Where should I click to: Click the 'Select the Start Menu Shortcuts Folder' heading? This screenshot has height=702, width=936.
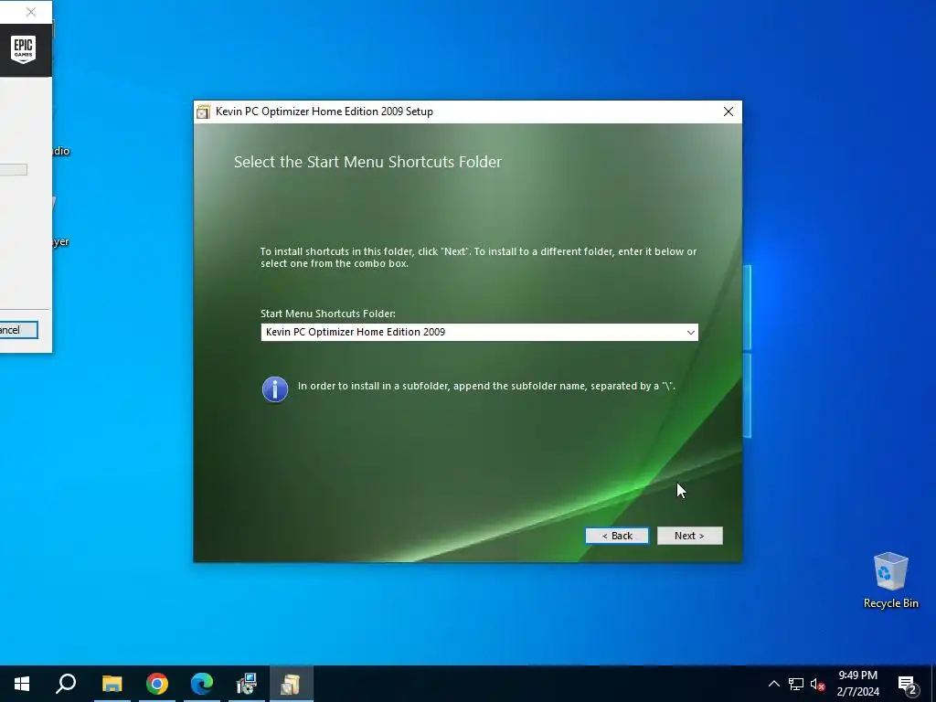click(367, 162)
